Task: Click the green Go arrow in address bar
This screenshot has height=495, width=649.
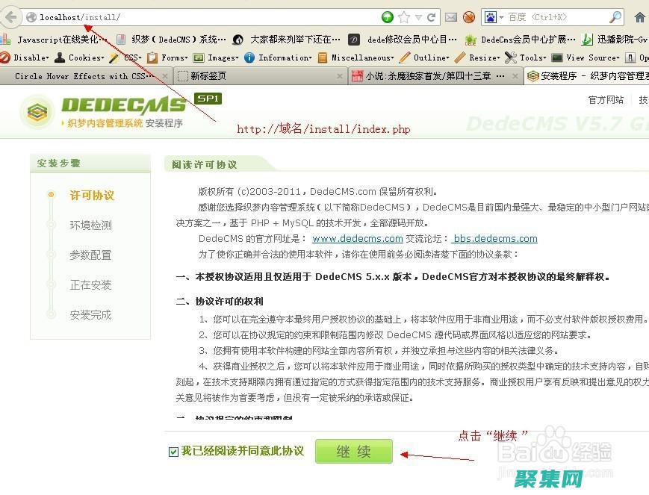Action: [386, 16]
